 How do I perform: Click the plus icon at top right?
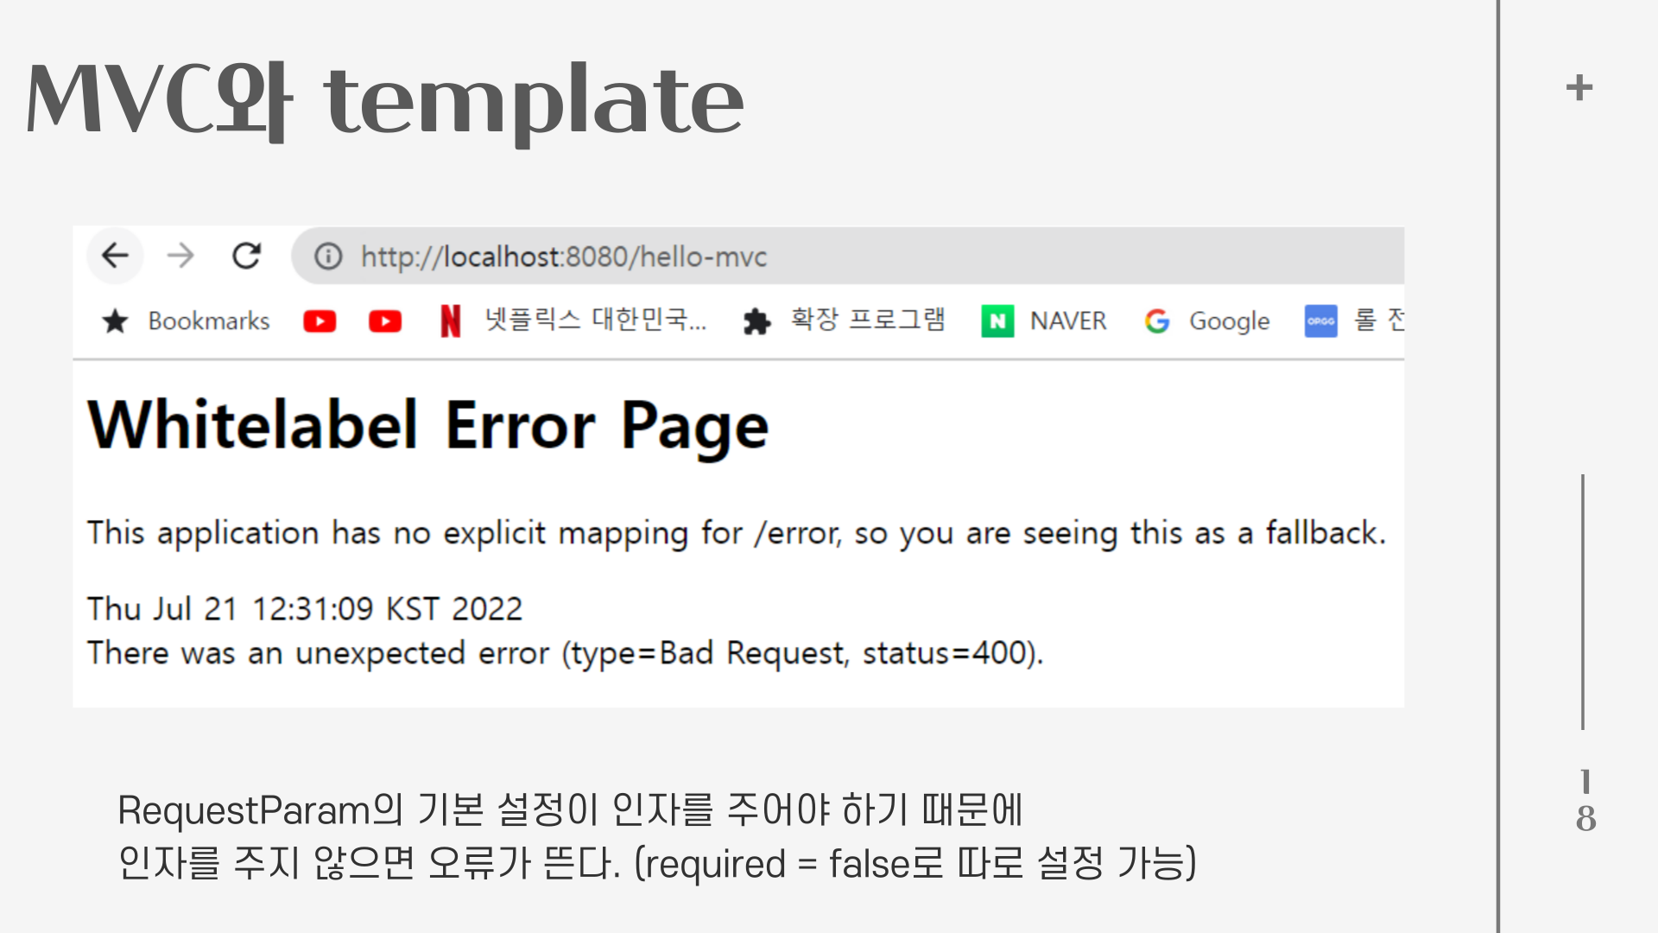coord(1579,87)
